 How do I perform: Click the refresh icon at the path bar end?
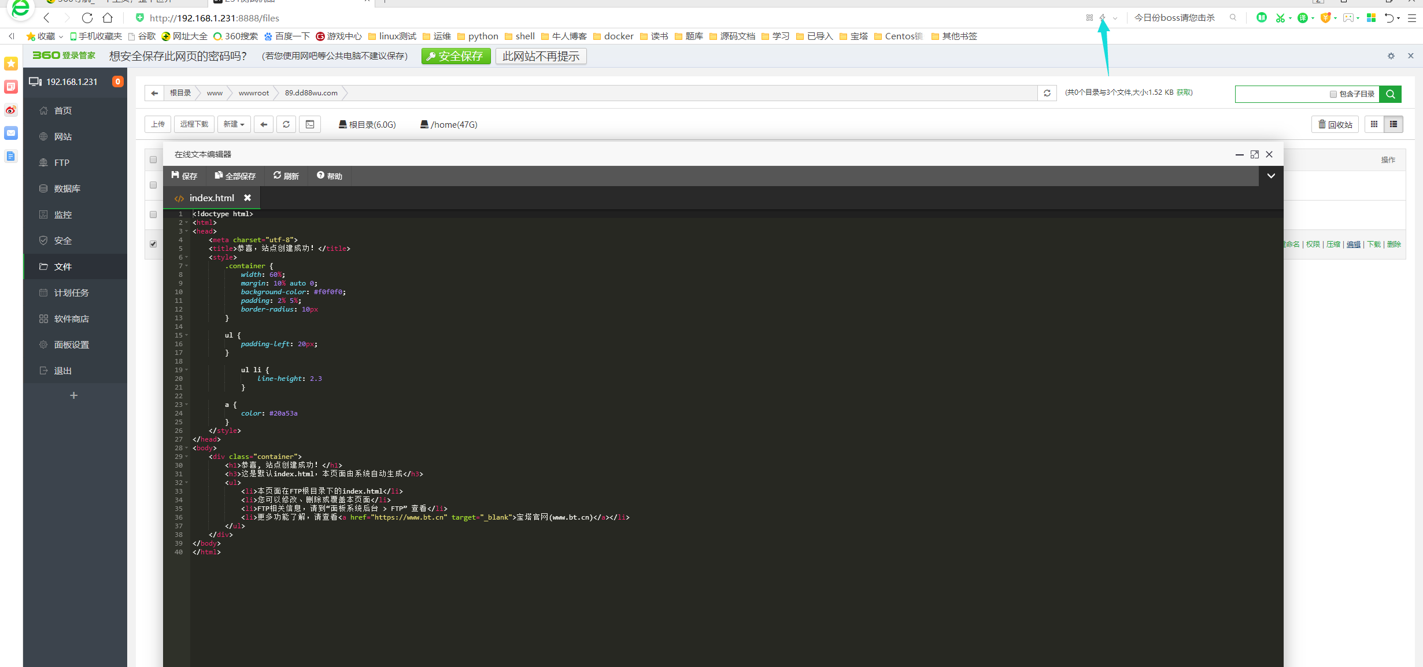coord(1047,93)
